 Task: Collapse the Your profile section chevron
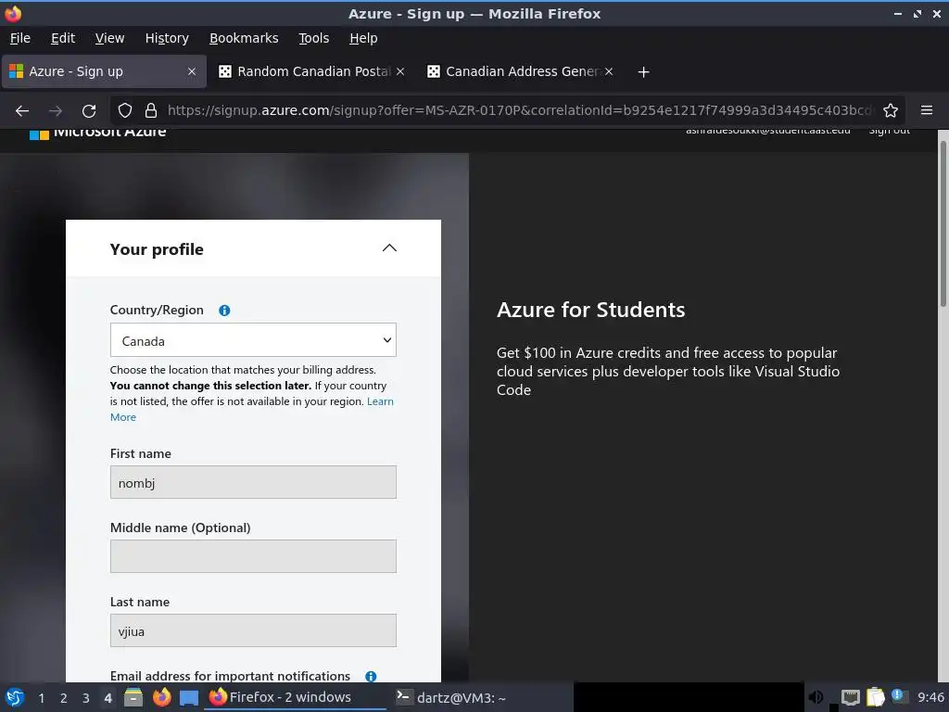point(389,248)
